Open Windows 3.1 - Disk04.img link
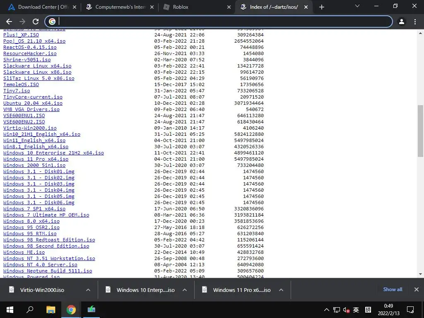The width and height of the screenshot is (424, 318). [39, 190]
